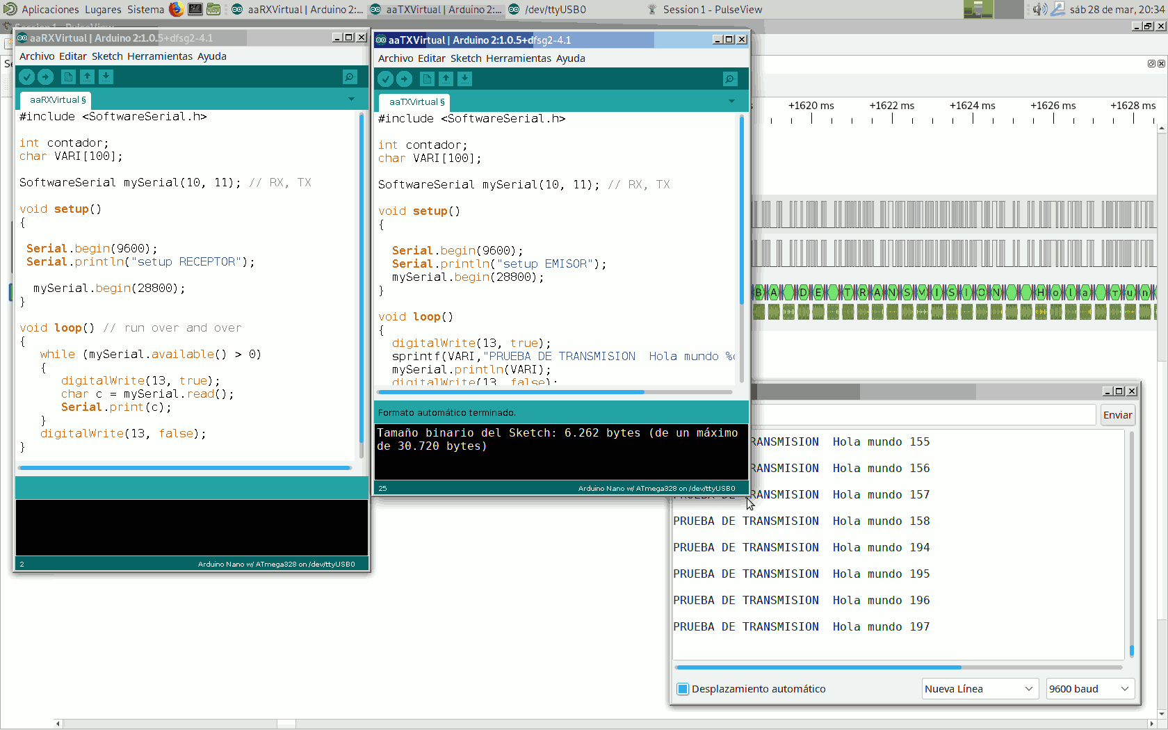Click Save sketch icon in aaRXVirtual window
Viewport: 1168px width, 730px height.
[106, 77]
